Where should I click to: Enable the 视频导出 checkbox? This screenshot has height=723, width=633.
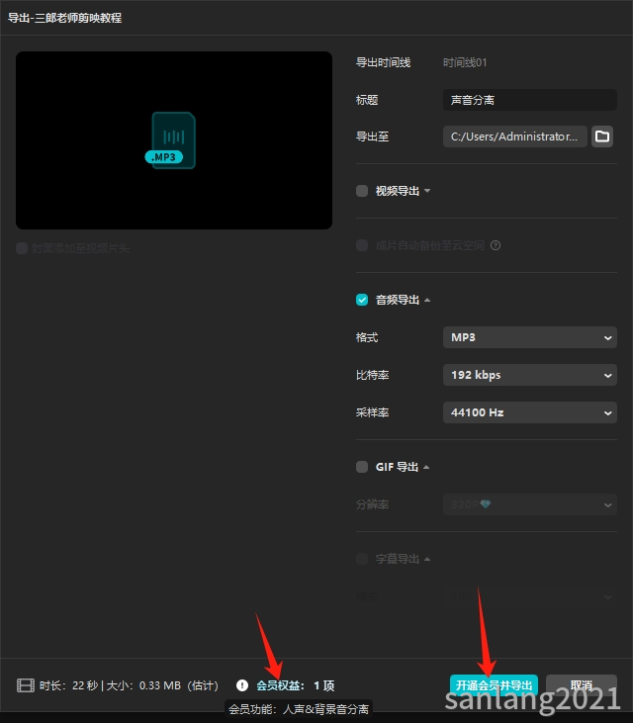point(362,191)
